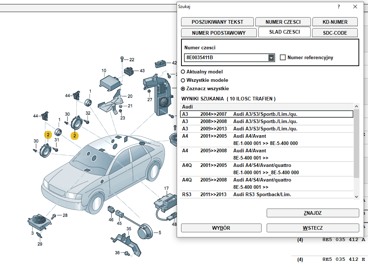Click results list scroll down arrow
Viewport: 368px width, 267px height.
click(356, 197)
